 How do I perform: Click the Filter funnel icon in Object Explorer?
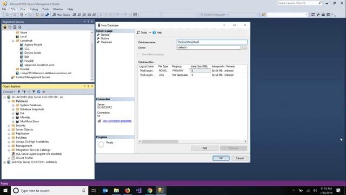(x=34, y=92)
